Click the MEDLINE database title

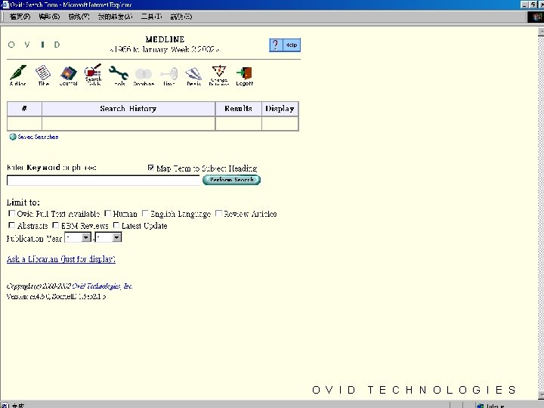[x=165, y=39]
